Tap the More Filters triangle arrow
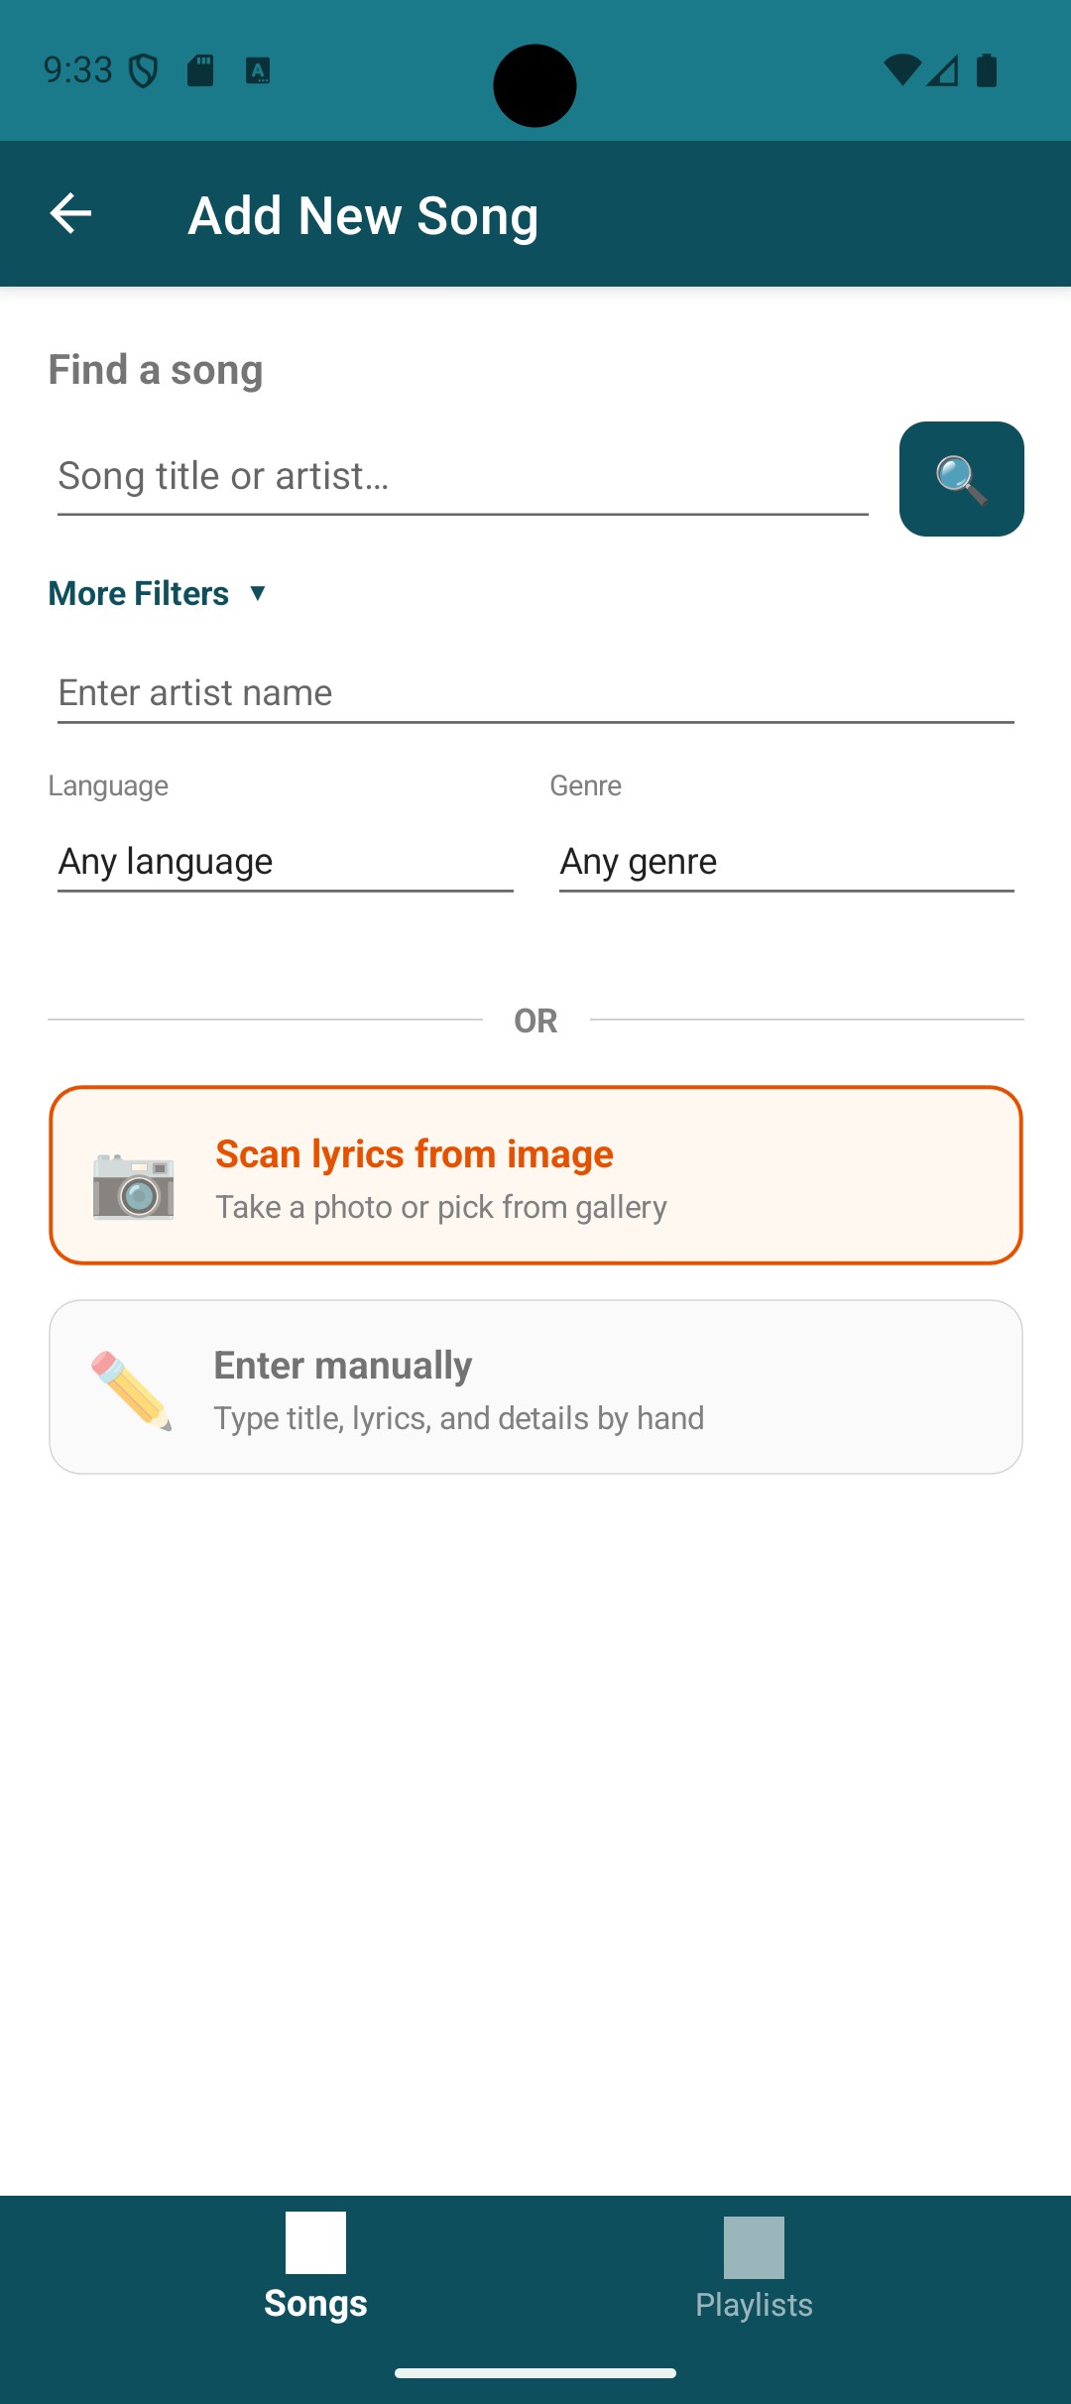Image resolution: width=1071 pixels, height=2404 pixels. 258,593
